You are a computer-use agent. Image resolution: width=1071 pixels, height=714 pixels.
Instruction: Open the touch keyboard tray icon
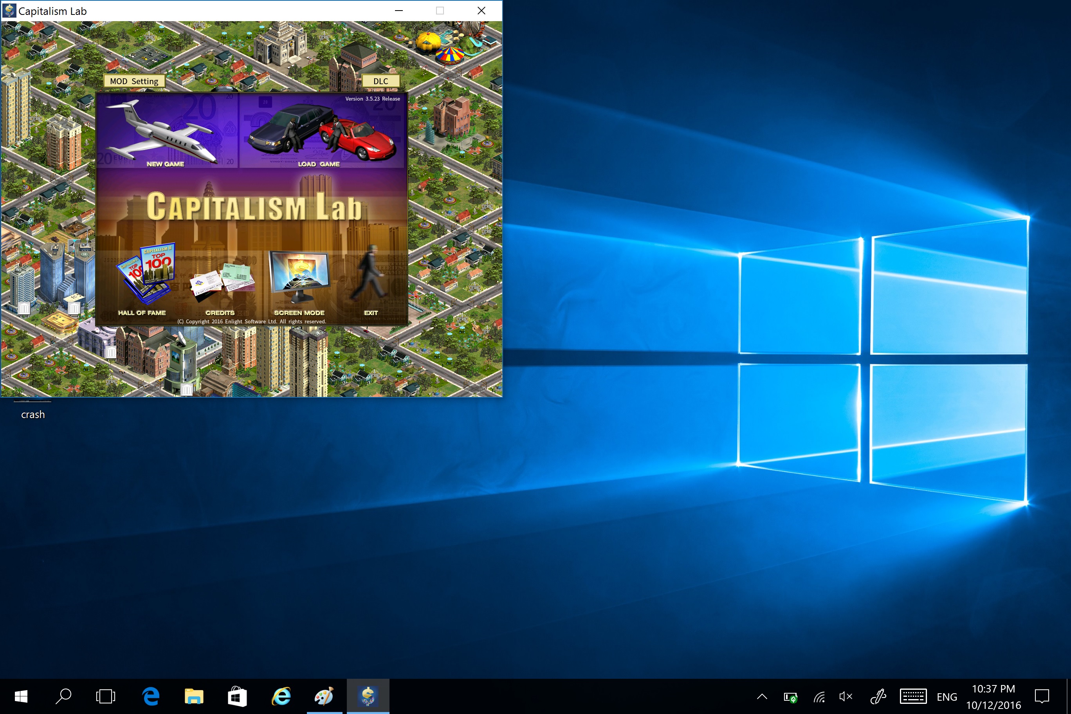913,696
